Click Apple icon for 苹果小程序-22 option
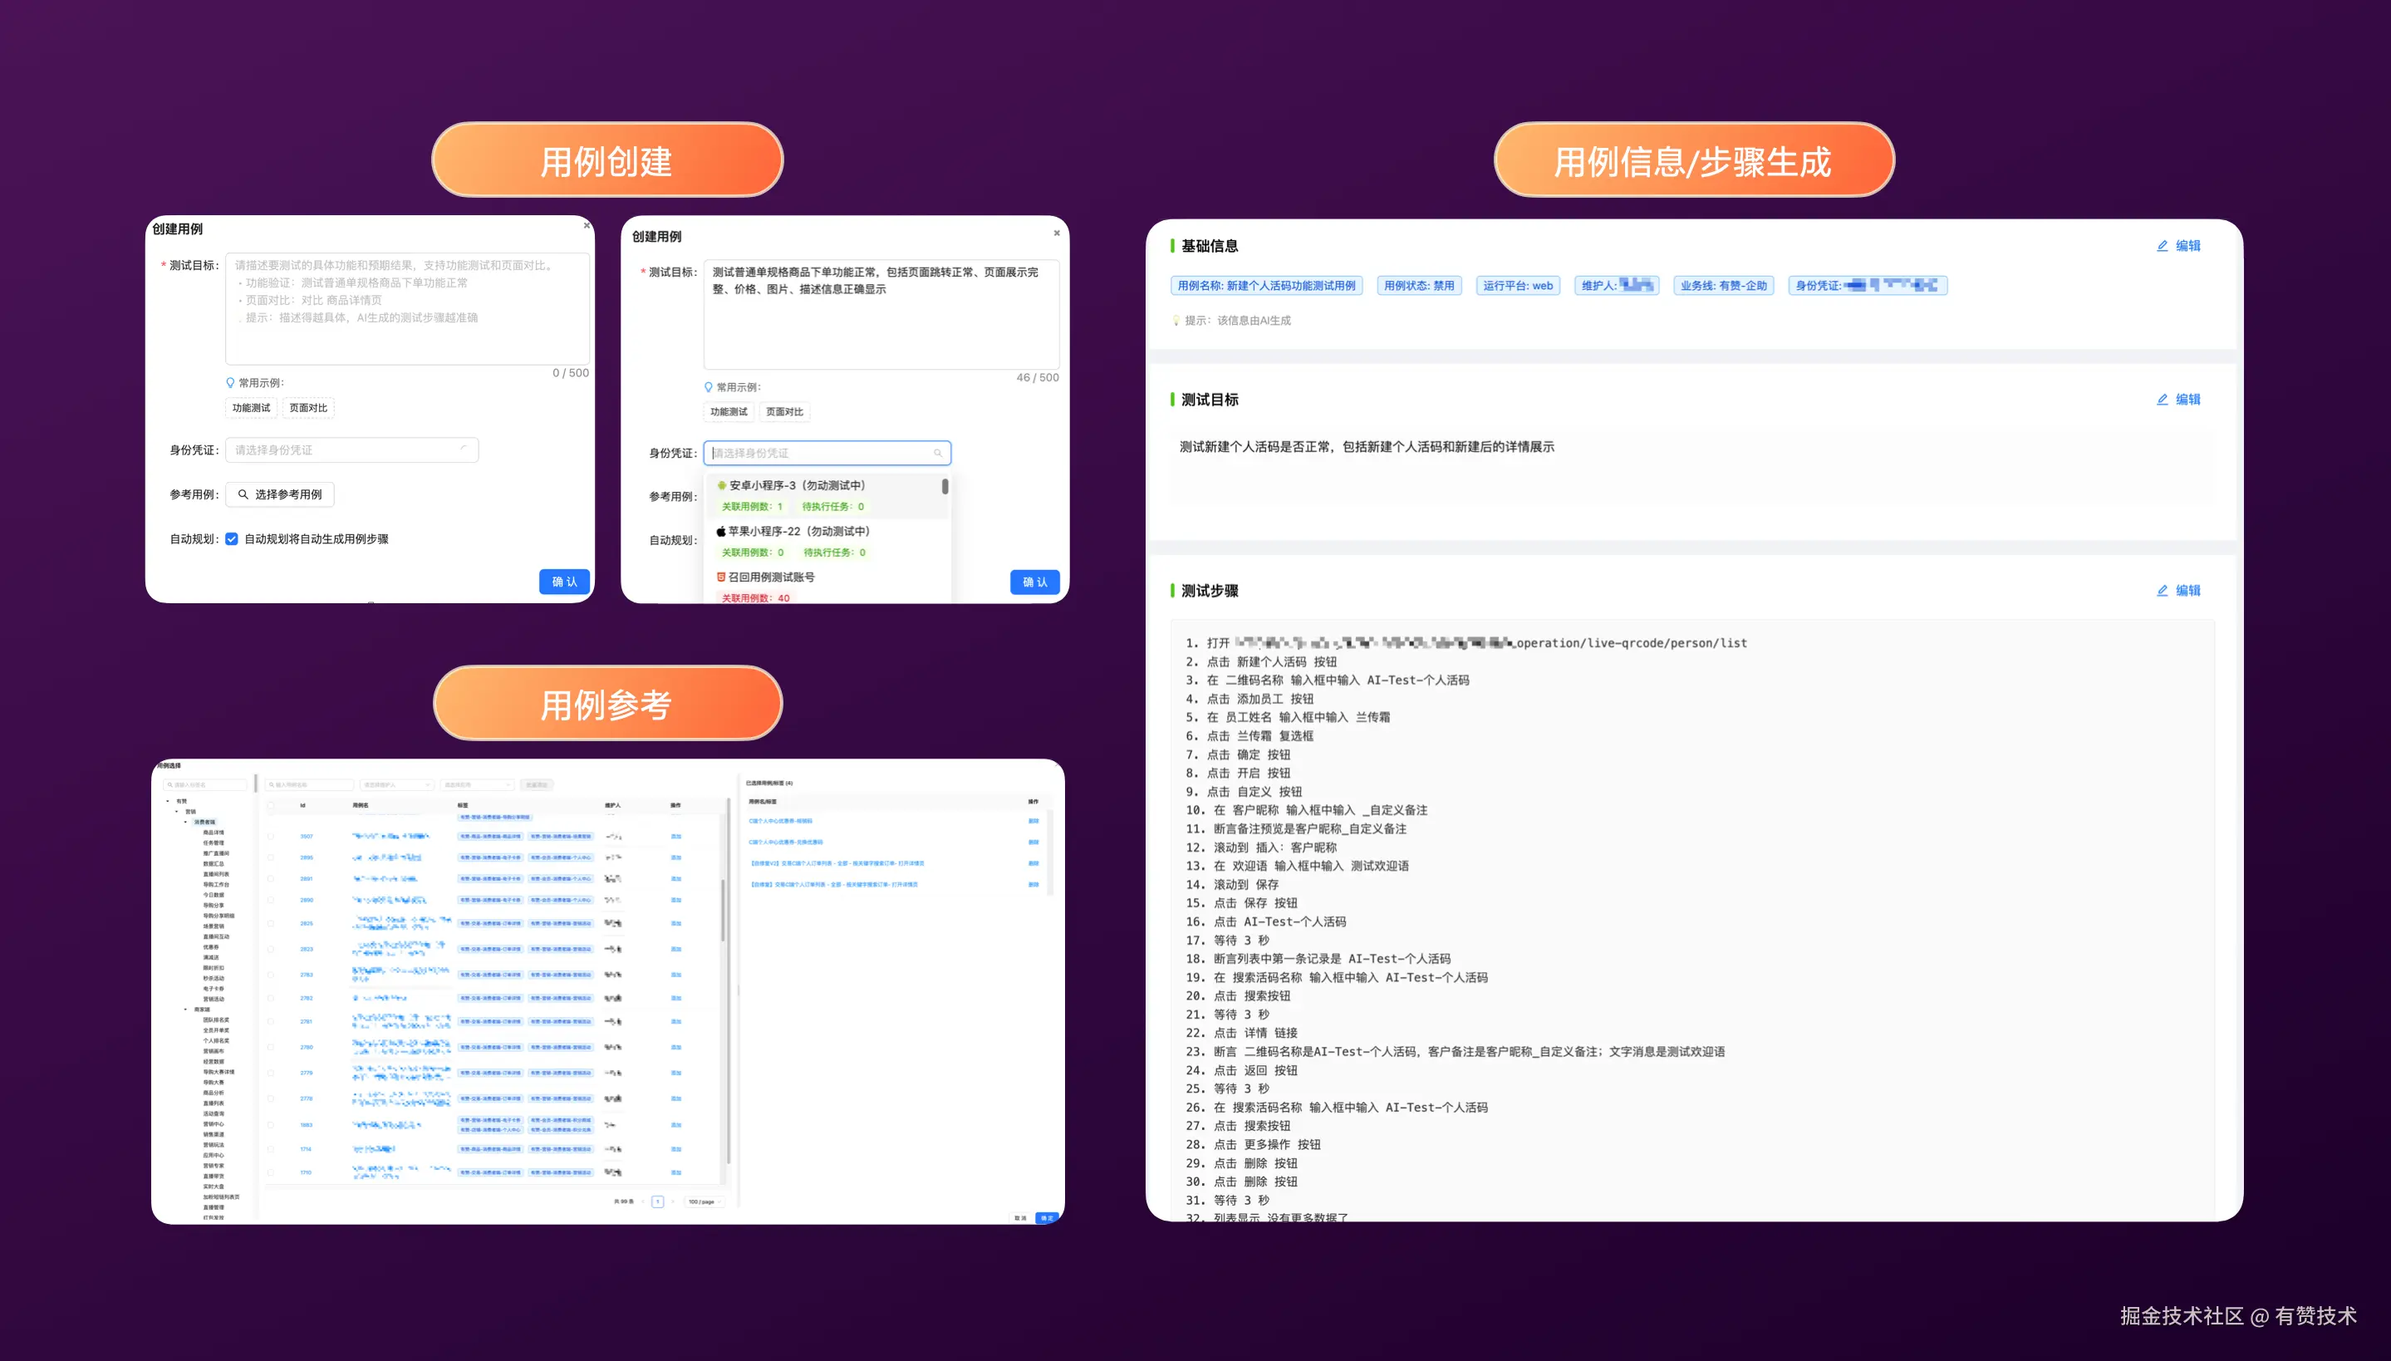The image size is (2391, 1361). (721, 531)
